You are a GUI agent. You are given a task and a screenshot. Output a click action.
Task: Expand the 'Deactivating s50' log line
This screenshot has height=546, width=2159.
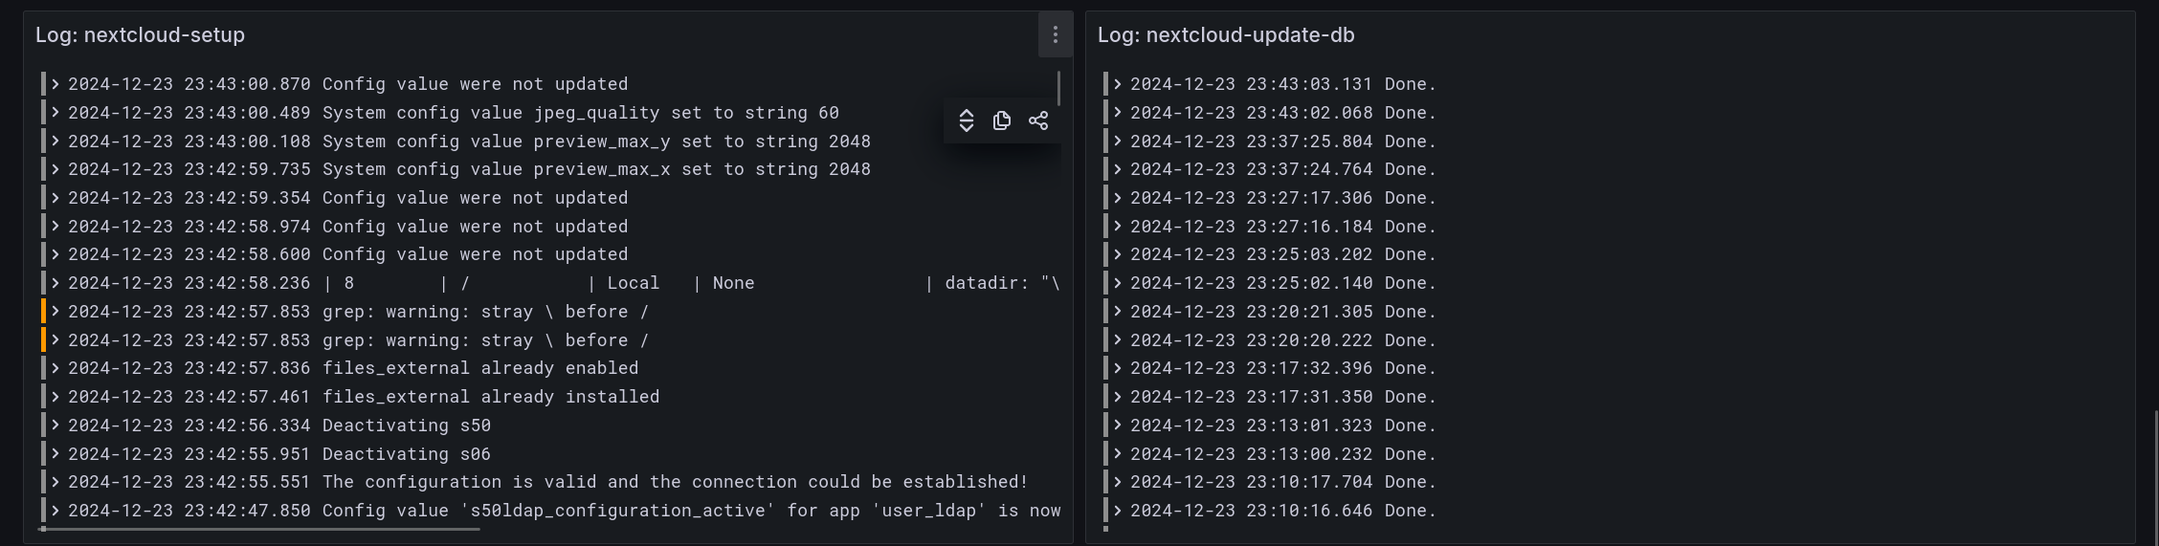pos(56,426)
